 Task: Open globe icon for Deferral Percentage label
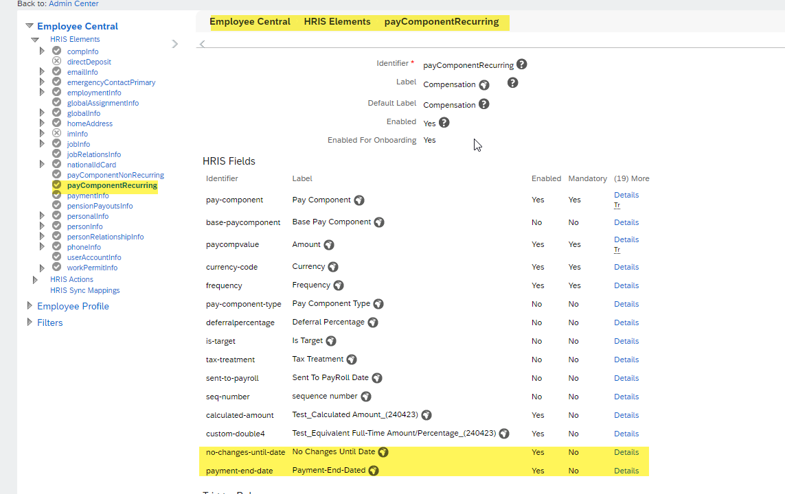pyautogui.click(x=373, y=322)
